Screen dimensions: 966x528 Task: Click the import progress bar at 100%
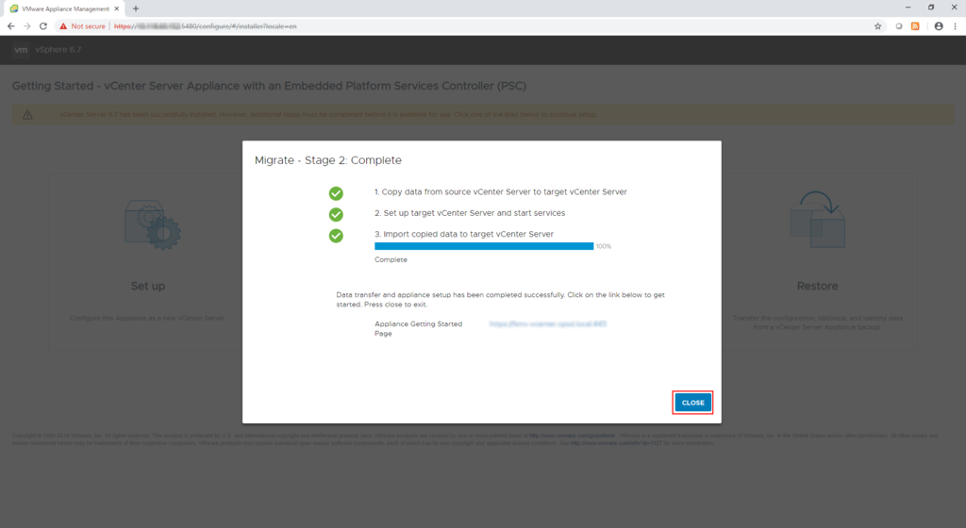pyautogui.click(x=484, y=246)
